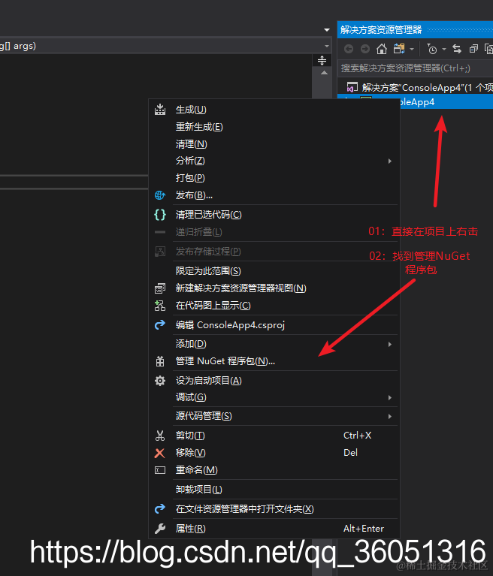This screenshot has height=576, width=493.
Task: Select 在代码图上显示(C) entry
Action: (x=274, y=306)
